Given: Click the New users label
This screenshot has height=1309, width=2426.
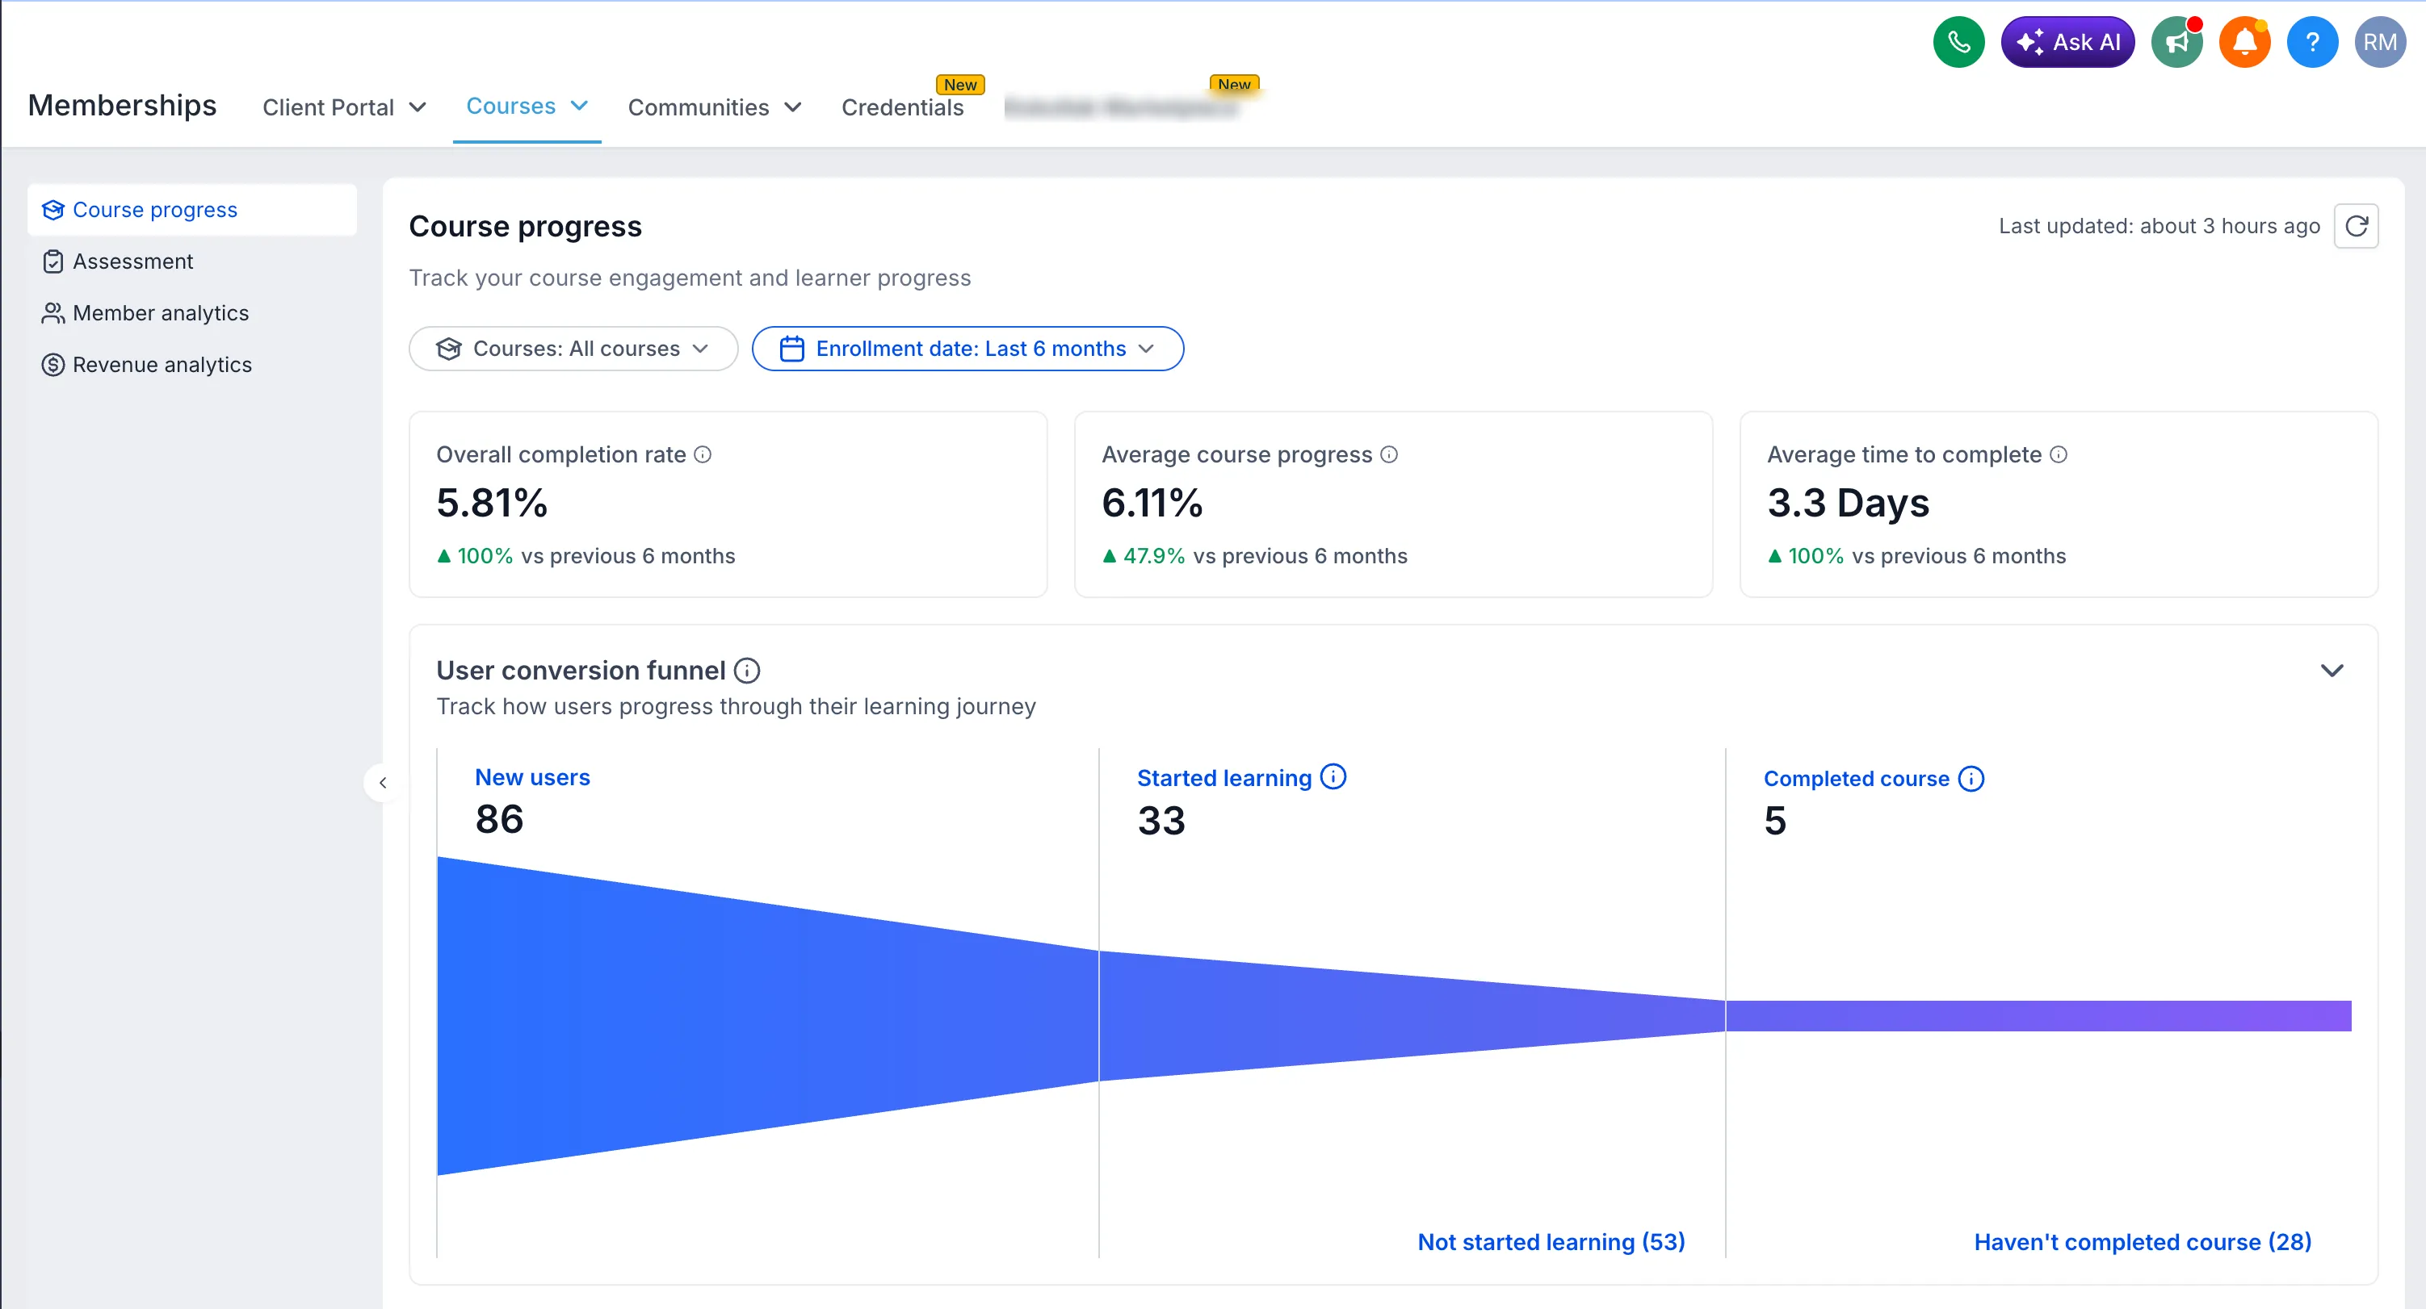Looking at the screenshot, I should [x=532, y=777].
